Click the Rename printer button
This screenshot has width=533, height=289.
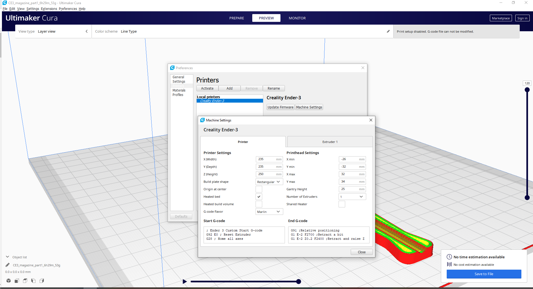[x=274, y=88]
